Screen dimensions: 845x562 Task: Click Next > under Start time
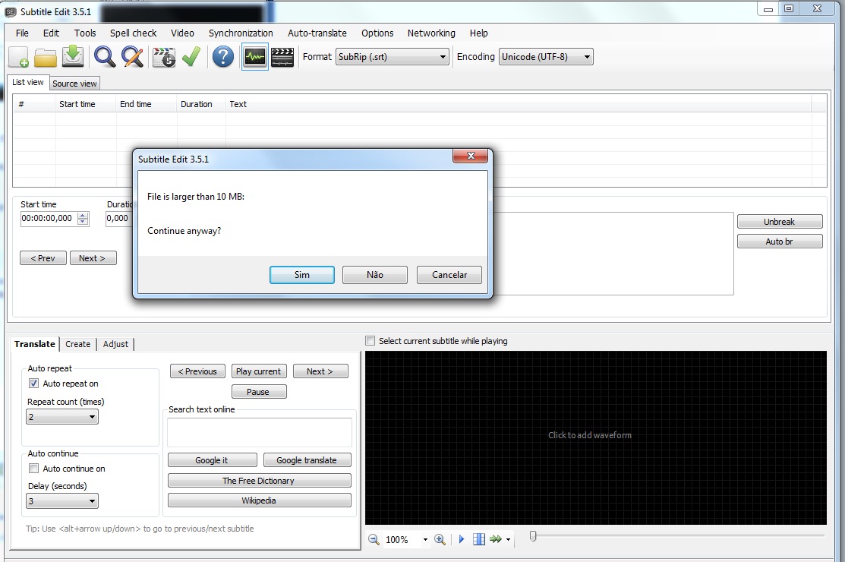93,258
